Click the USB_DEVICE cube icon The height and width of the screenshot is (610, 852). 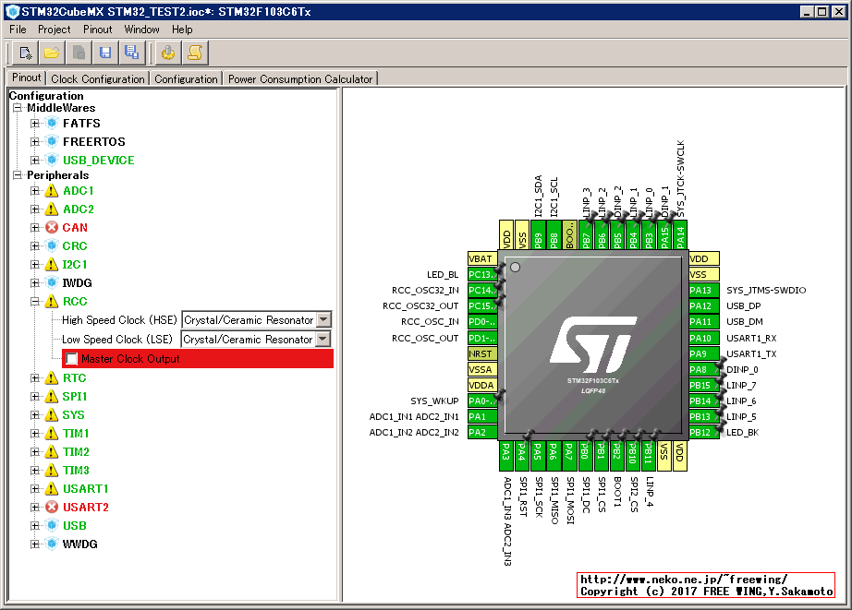tap(52, 160)
